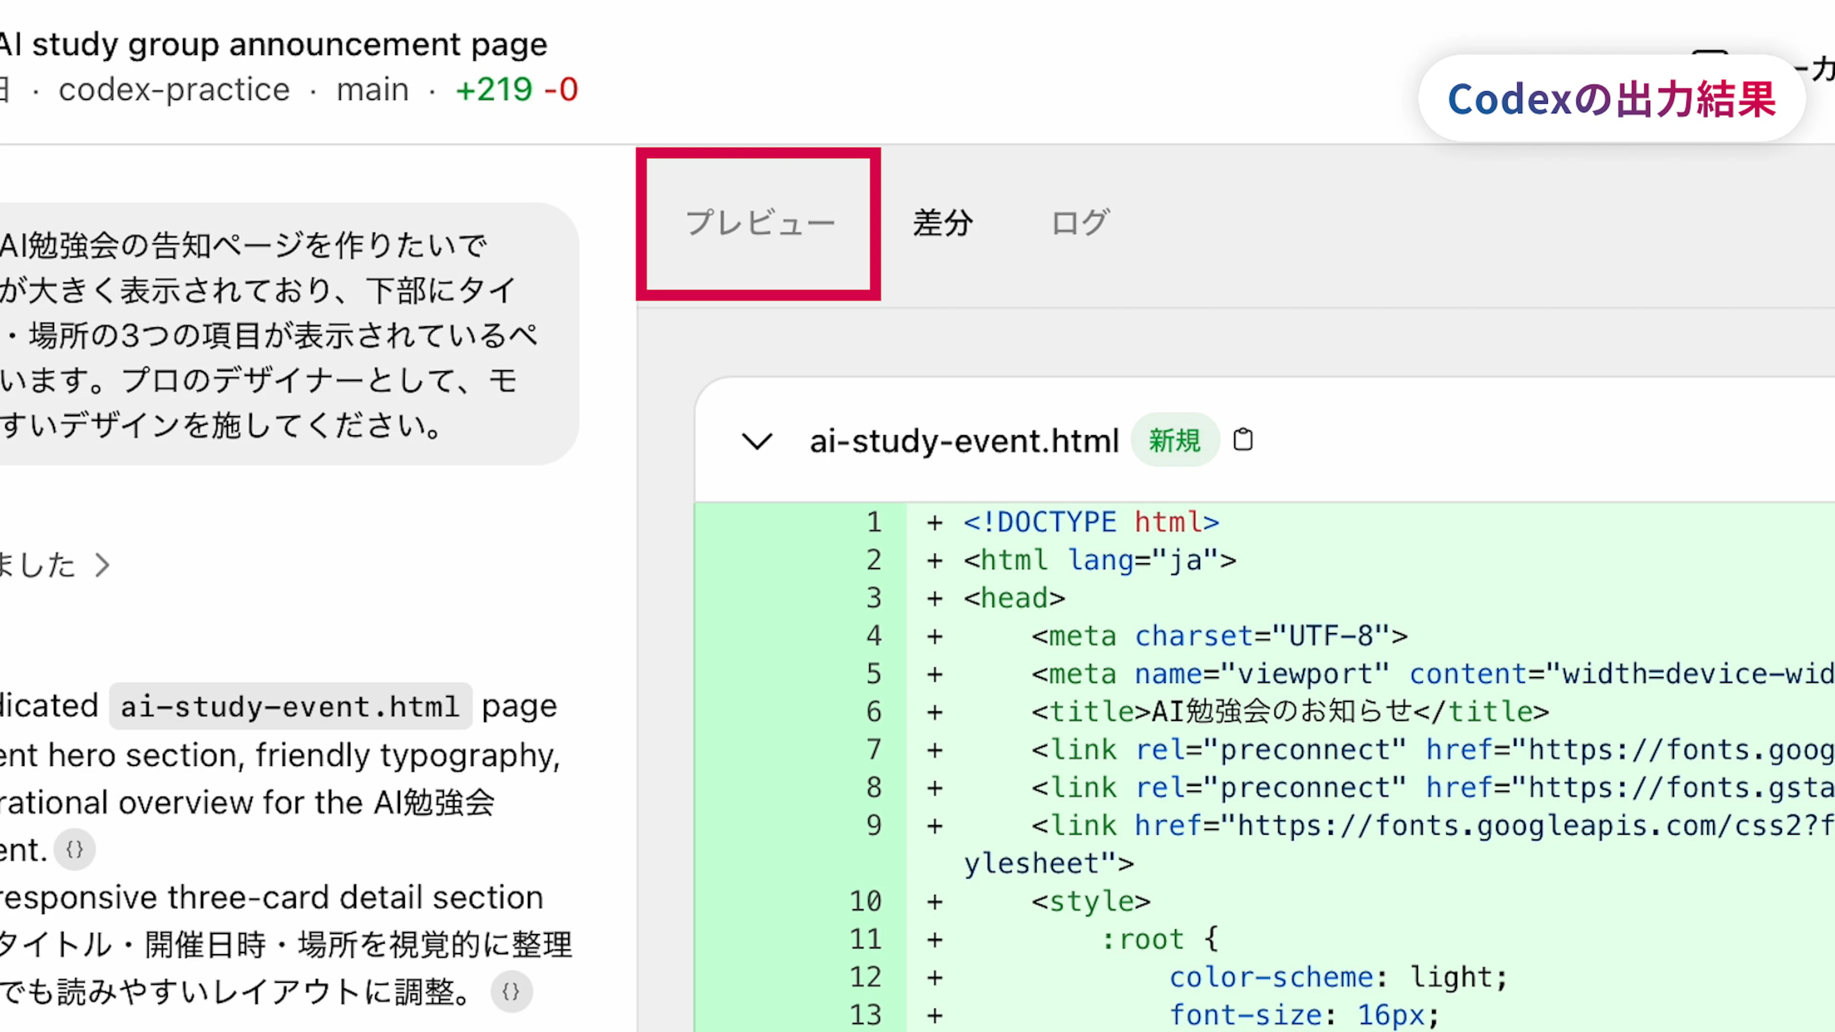Open the citation icon after 'ent.'

point(75,849)
